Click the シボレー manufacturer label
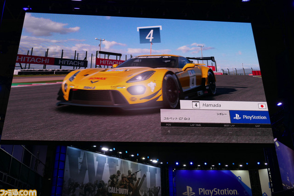 tap(221, 114)
